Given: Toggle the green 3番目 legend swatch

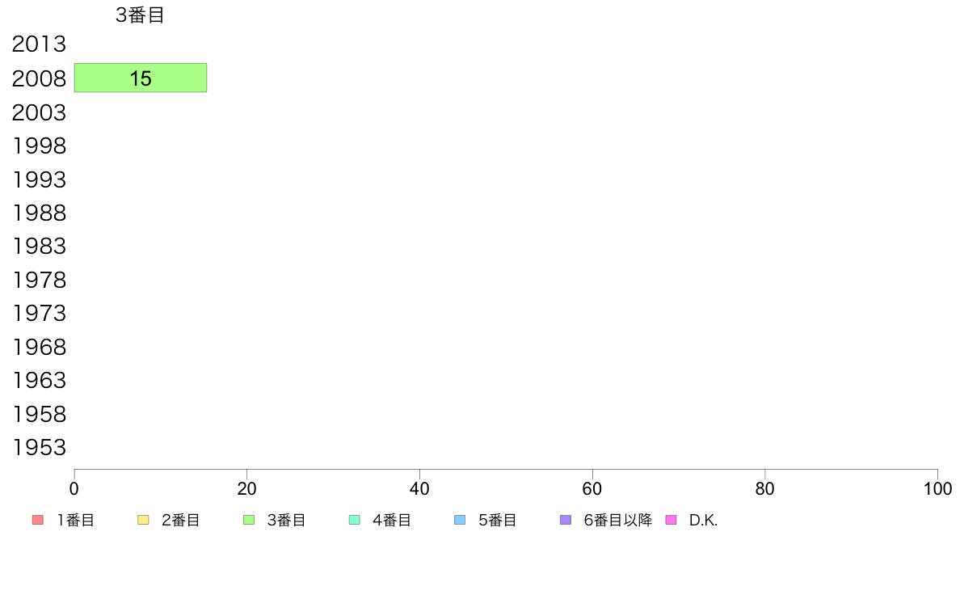Looking at the screenshot, I should (249, 520).
